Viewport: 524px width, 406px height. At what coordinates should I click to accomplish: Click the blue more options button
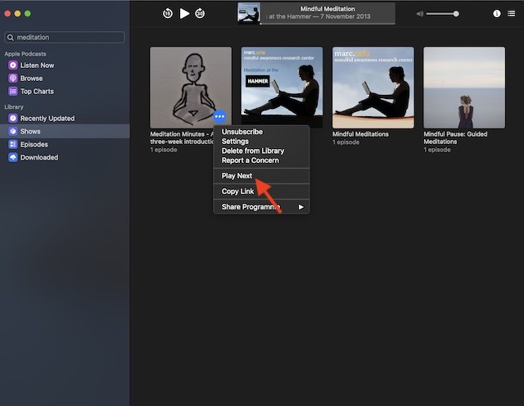[219, 116]
